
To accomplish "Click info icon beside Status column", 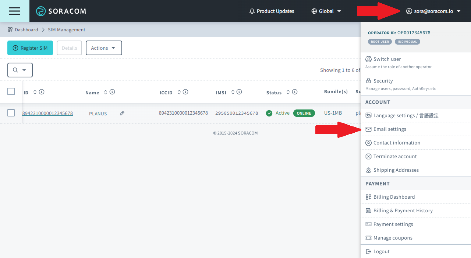I will click(295, 92).
